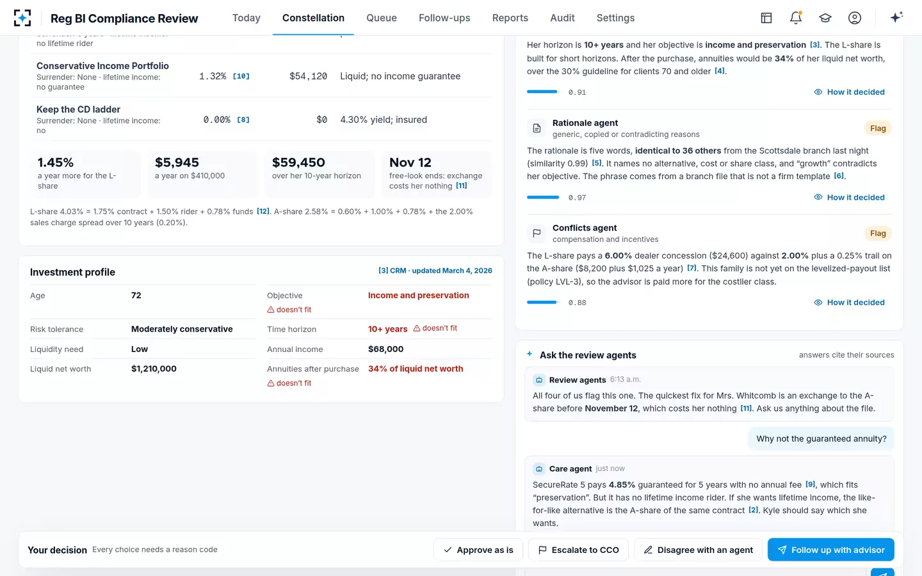
Task: Open the Queue tab
Action: coord(382,18)
